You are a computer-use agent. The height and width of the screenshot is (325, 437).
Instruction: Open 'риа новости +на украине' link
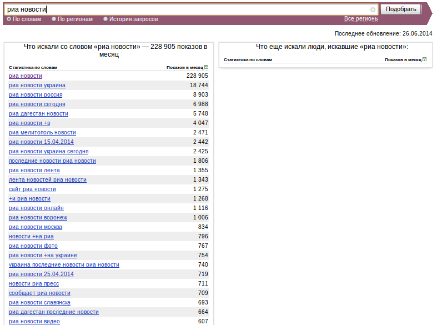[x=43, y=256]
